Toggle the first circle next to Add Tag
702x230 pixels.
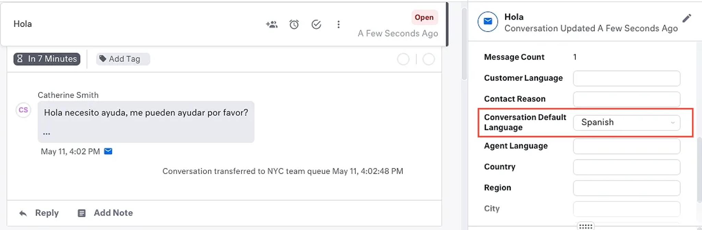click(403, 59)
